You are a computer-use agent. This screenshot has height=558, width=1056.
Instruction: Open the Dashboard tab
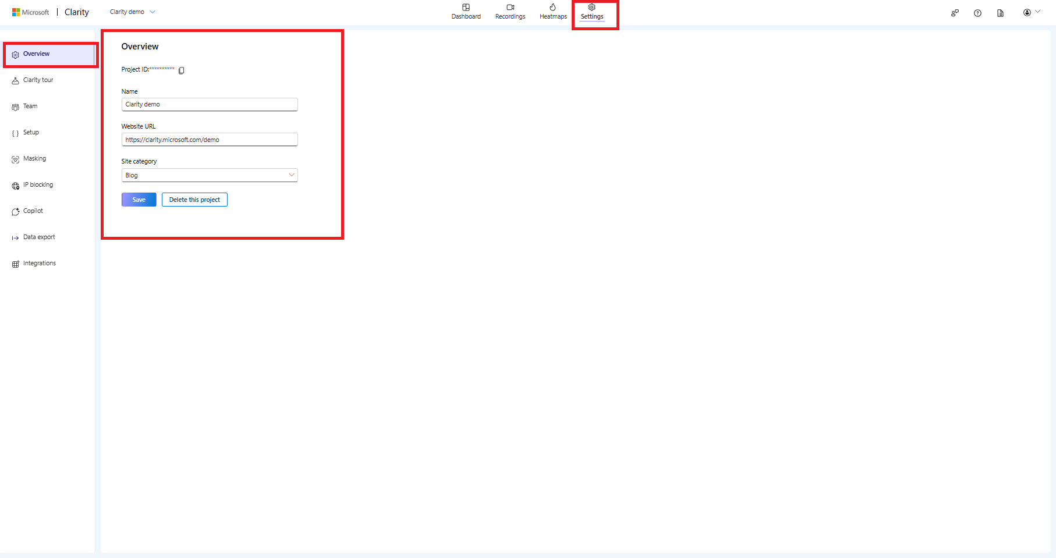click(x=466, y=12)
